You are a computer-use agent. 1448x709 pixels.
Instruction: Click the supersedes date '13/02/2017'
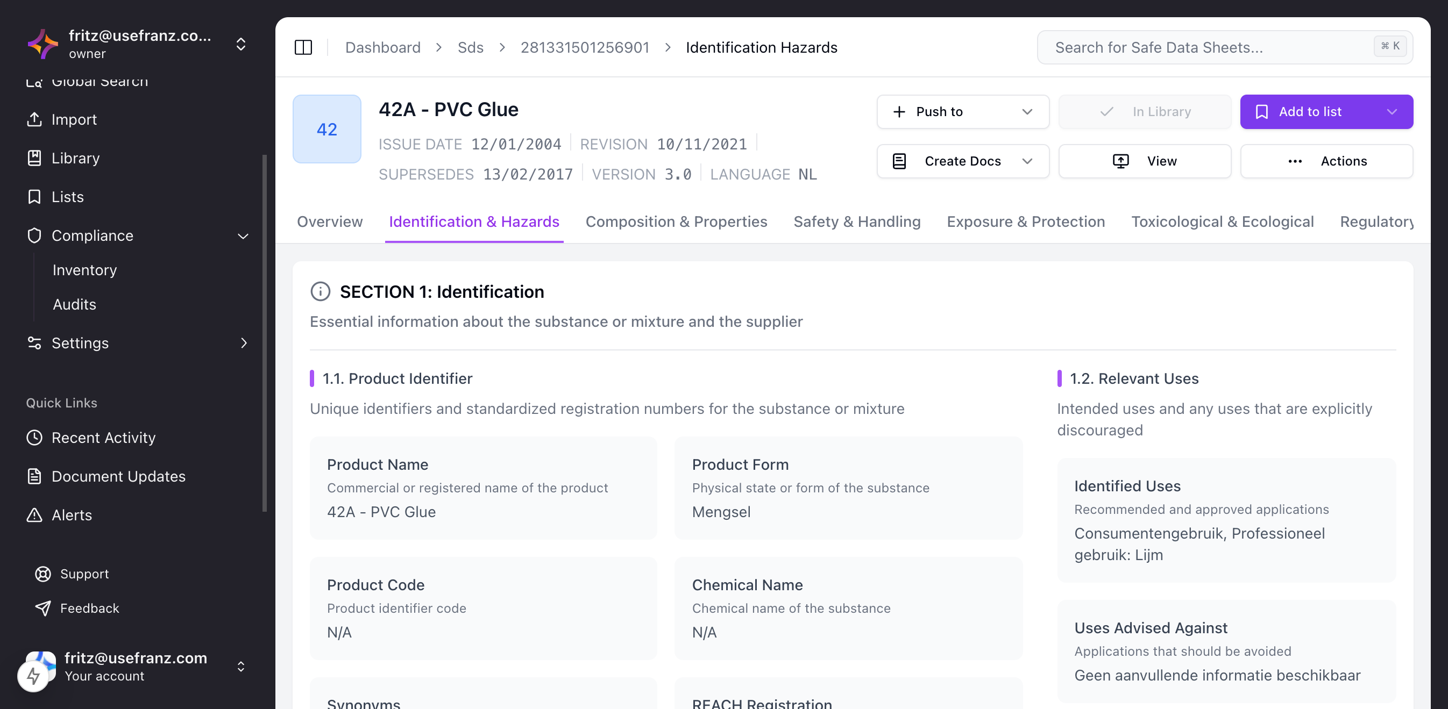[x=527, y=174]
